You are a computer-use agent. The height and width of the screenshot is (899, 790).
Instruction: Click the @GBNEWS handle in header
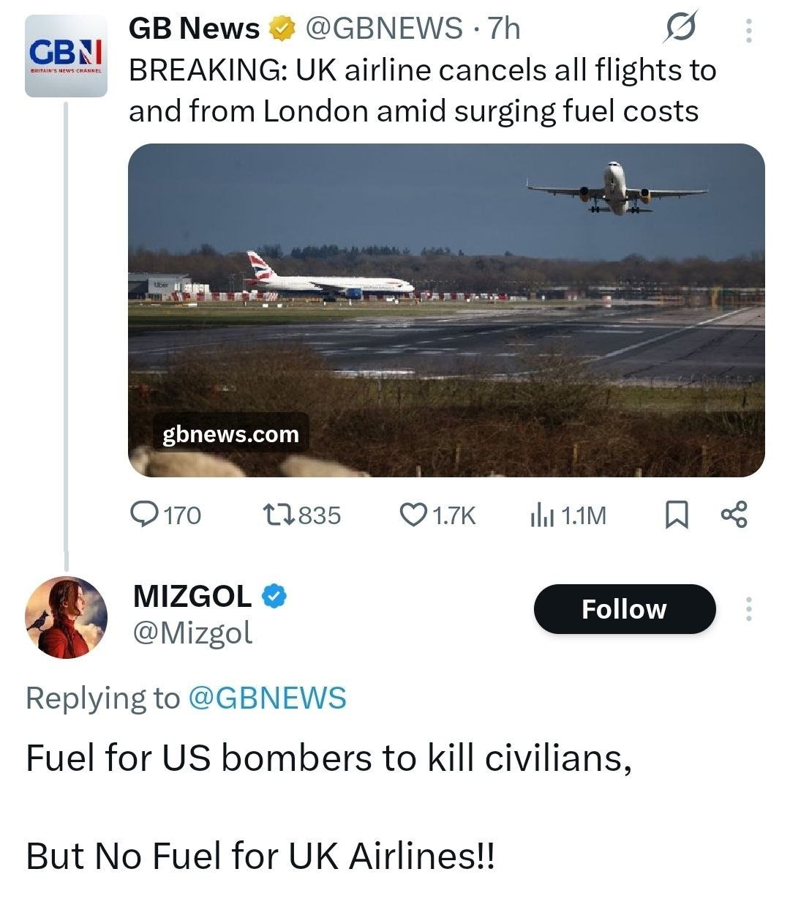(x=383, y=29)
